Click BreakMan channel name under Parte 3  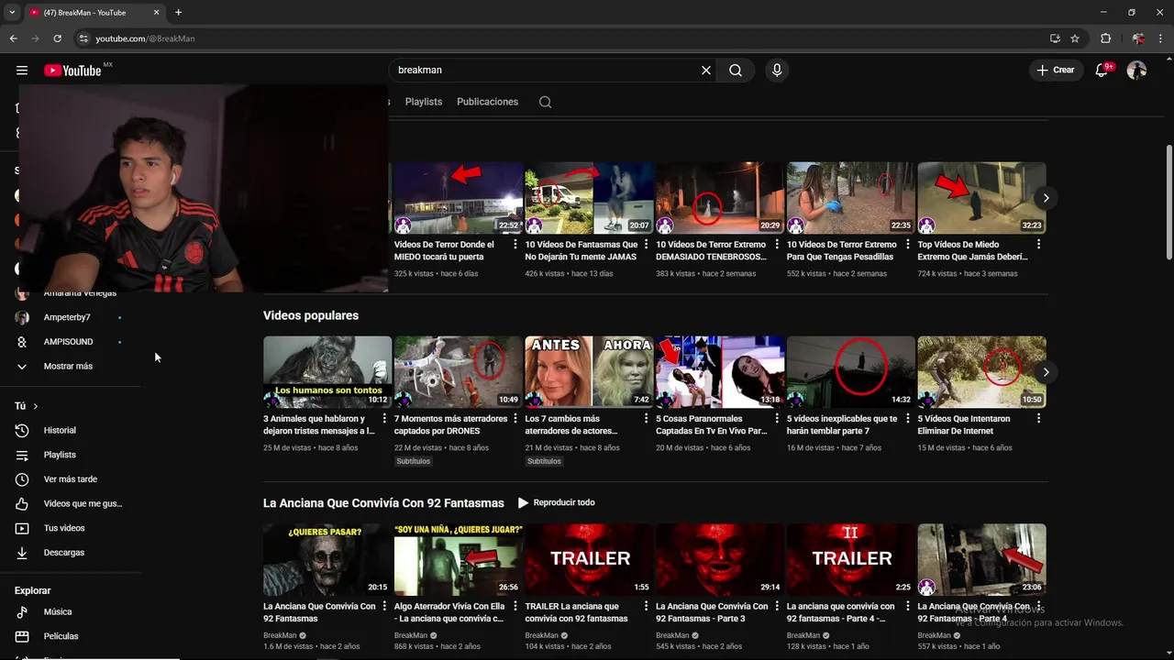point(672,635)
